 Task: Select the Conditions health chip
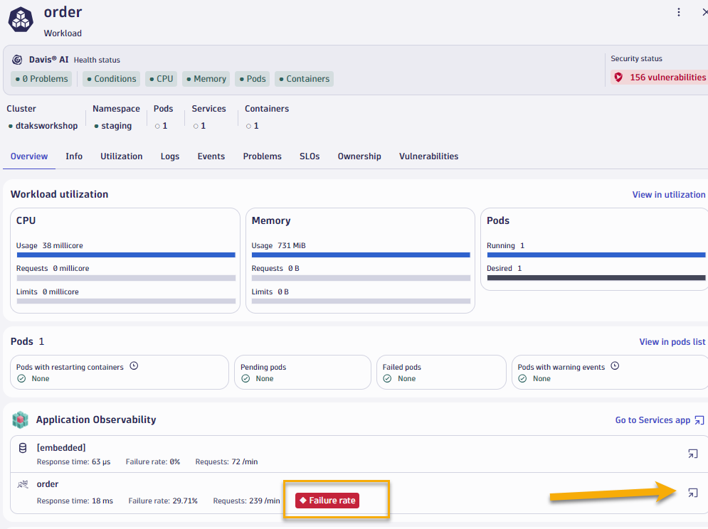coord(111,79)
